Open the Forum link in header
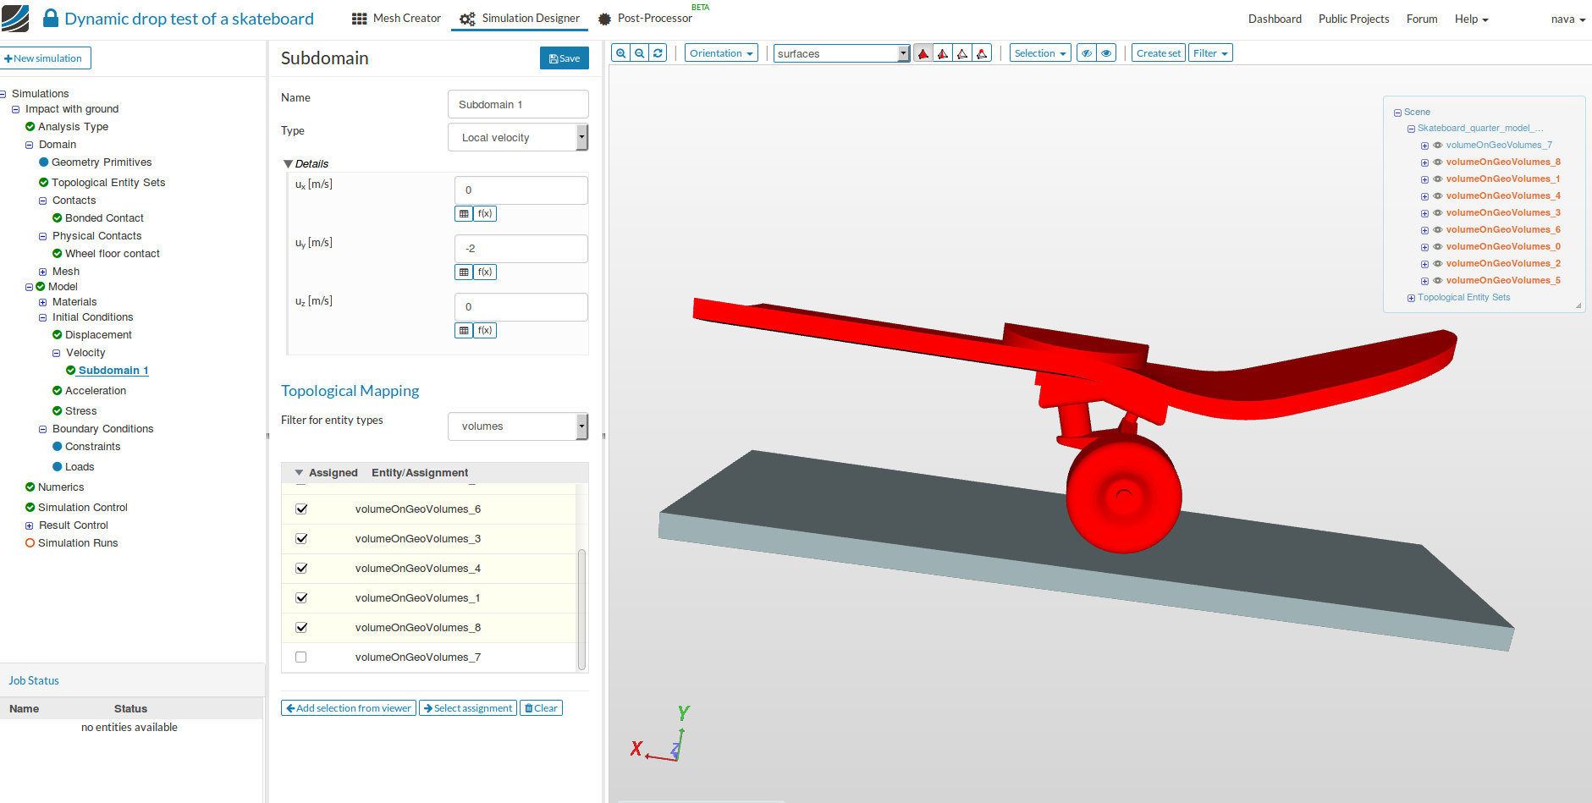 point(1422,19)
